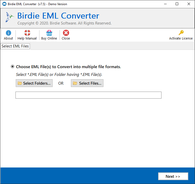Click the copyright Birdie Software text
195x184 pixels.
pos(64,23)
